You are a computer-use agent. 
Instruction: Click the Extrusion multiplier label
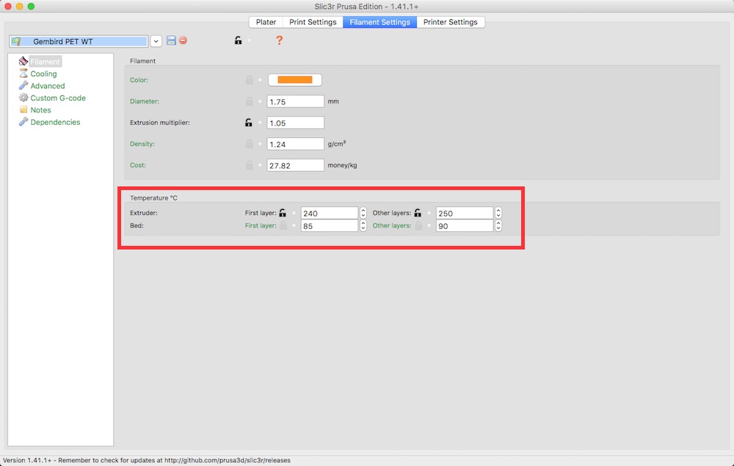[x=159, y=123]
